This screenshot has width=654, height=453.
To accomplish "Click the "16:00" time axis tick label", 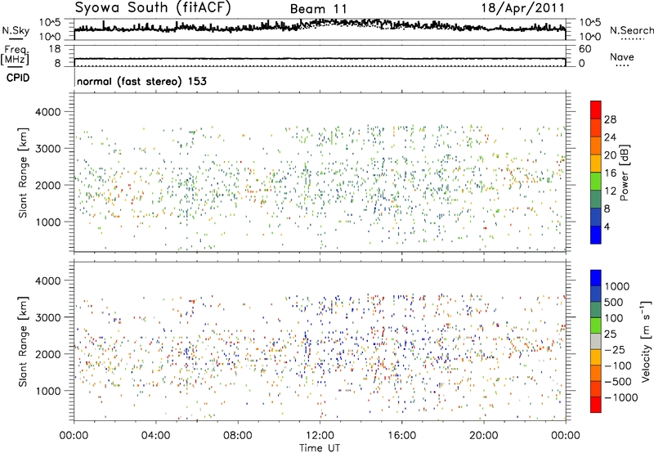I will coord(401,436).
